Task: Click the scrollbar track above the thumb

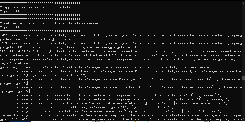Action: click(x=243, y=38)
